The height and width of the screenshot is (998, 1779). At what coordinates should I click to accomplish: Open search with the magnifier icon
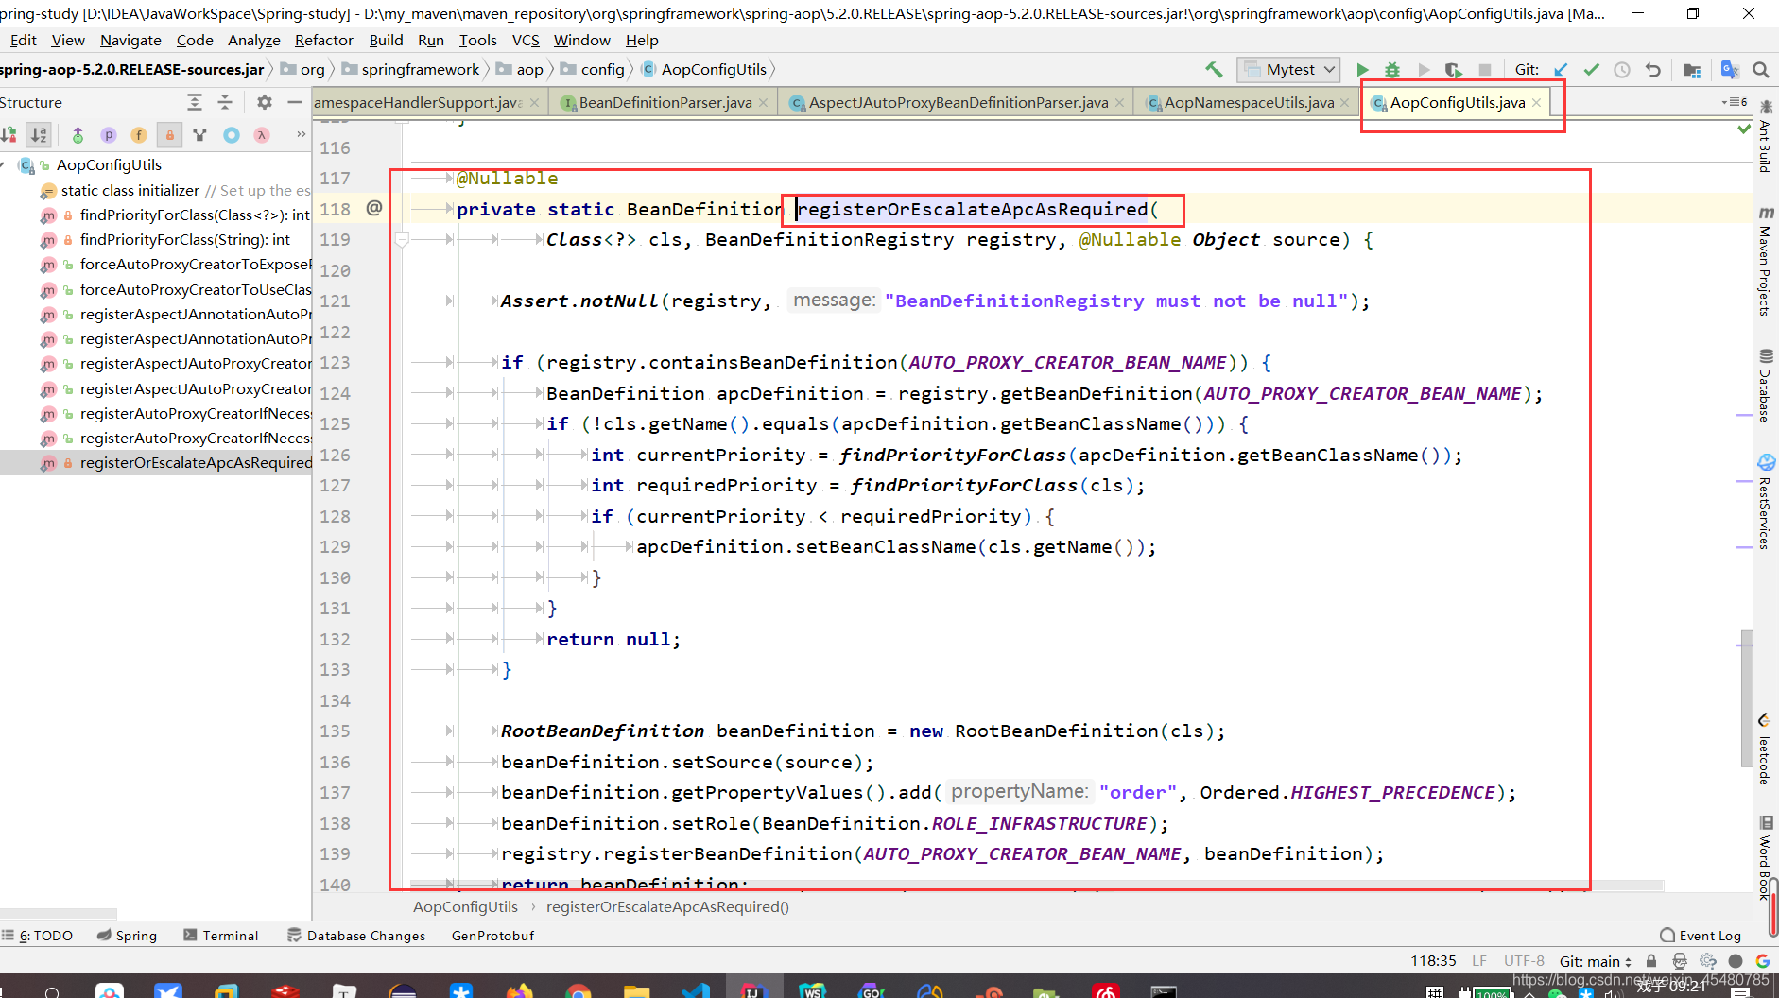[1760, 69]
